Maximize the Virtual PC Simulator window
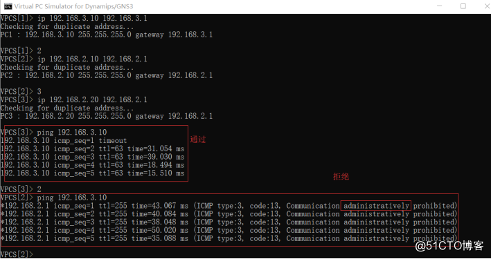 coord(463,6)
